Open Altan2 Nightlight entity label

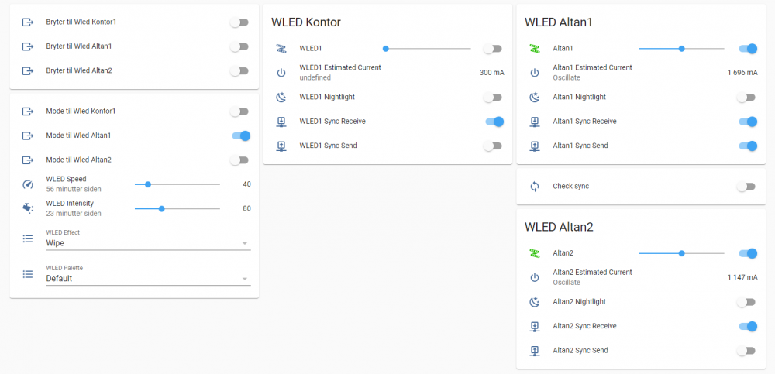coord(579,302)
